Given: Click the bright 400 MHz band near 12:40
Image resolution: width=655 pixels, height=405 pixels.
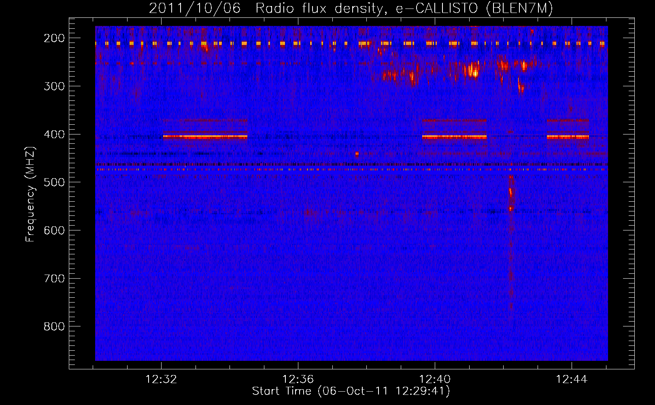Looking at the screenshot, I should coord(454,137).
